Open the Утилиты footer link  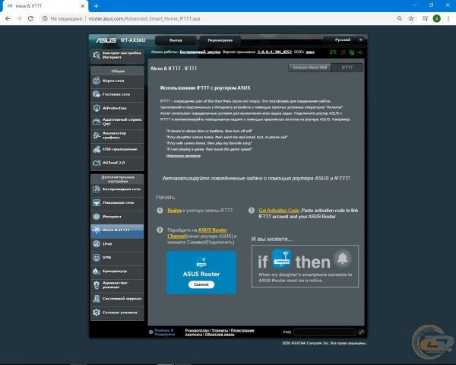[x=220, y=330]
